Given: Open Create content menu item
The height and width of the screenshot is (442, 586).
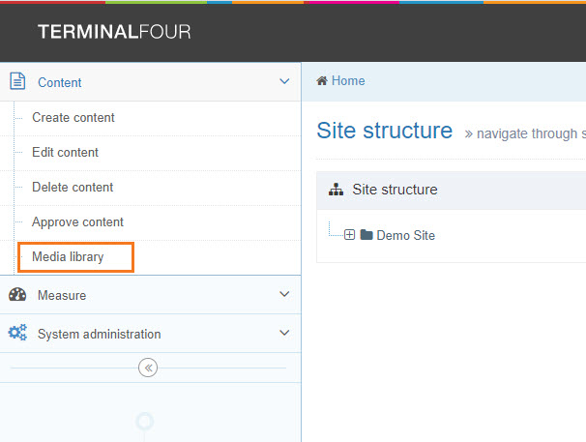Looking at the screenshot, I should click(73, 118).
